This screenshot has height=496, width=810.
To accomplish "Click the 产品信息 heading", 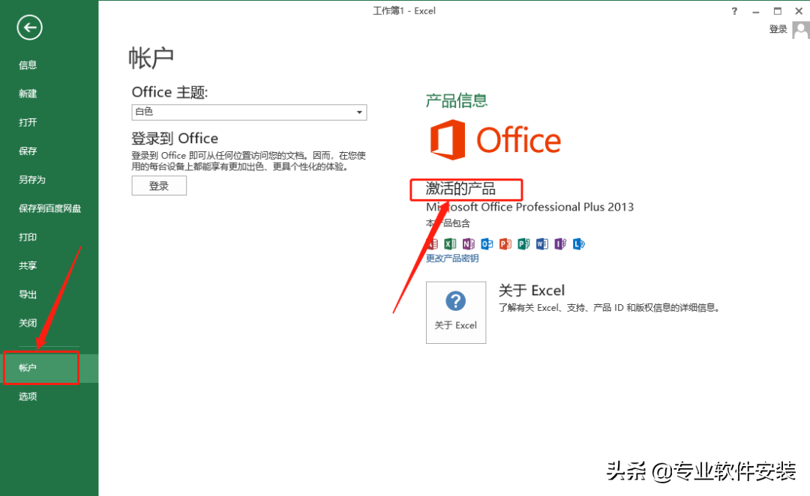I will 457,100.
